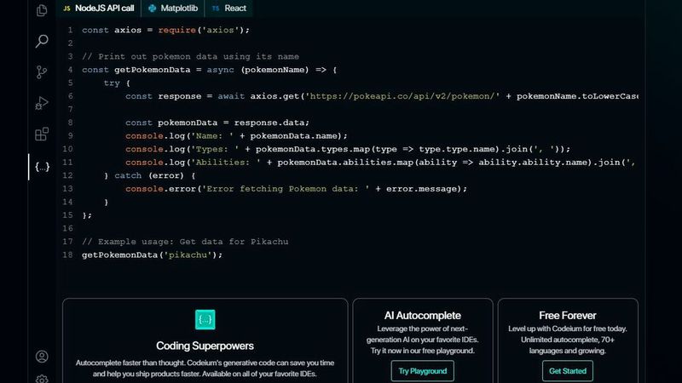Switch to the Matplotlib tab

click(x=173, y=9)
